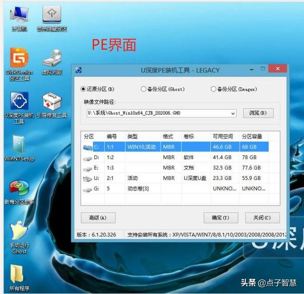
Task: Select the WIN10,活动 type cell
Action: [142, 147]
